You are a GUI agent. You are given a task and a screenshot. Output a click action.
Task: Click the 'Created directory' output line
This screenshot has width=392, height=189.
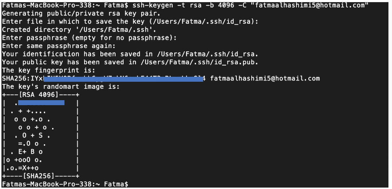click(x=79, y=29)
